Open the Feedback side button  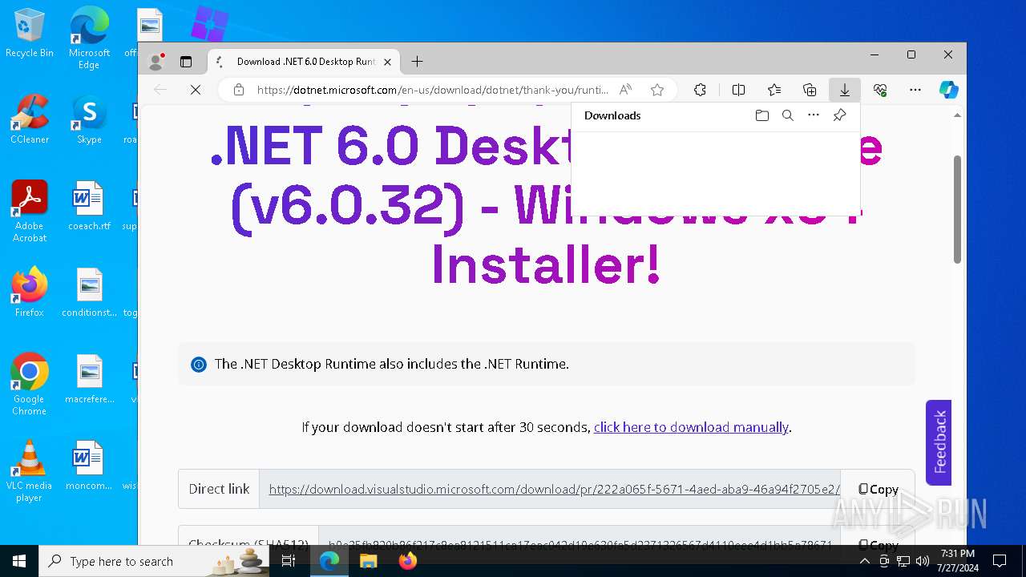coord(939,442)
